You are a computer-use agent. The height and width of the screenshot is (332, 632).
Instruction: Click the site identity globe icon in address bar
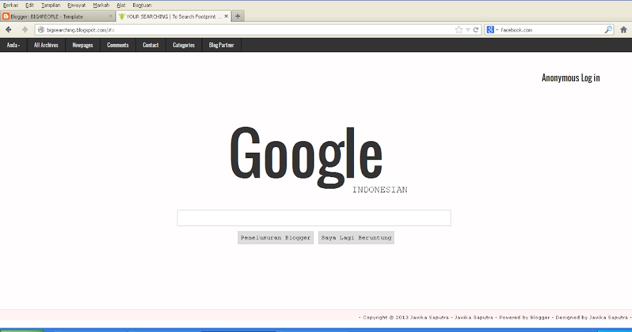click(41, 30)
